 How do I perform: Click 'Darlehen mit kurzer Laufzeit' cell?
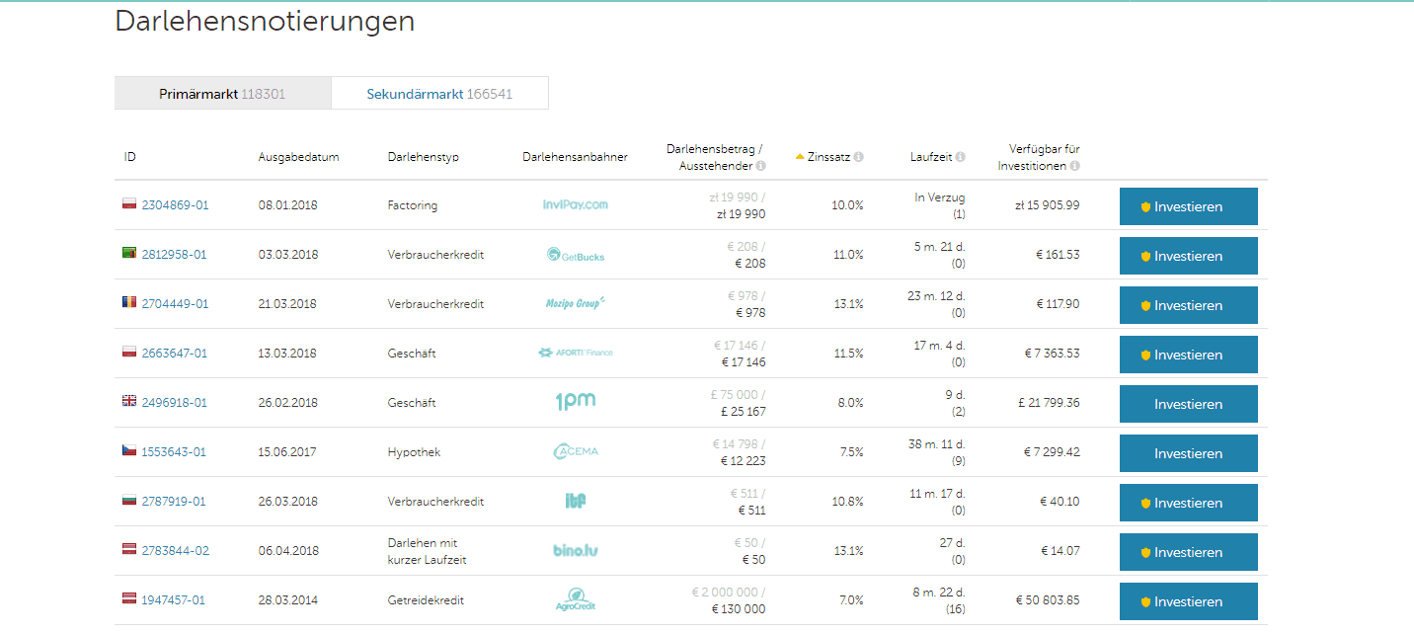427,551
